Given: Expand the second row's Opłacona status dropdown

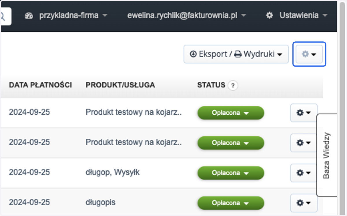Looking at the screenshot, I should [231, 143].
